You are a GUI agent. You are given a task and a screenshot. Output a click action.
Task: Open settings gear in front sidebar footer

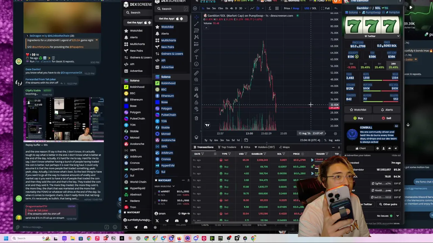click(186, 221)
